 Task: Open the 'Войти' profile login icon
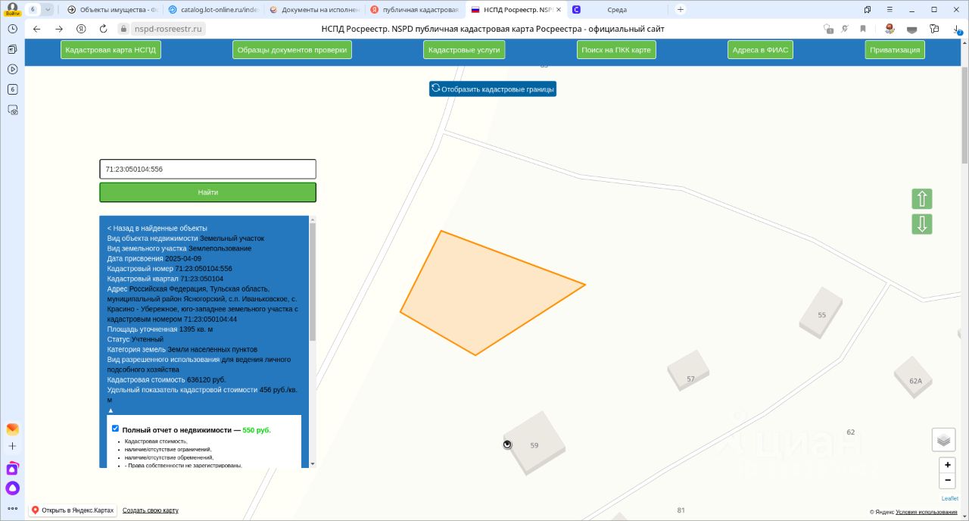(12, 9)
